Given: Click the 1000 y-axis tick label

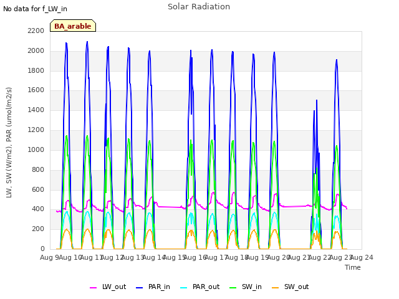Looking at the screenshot, I should [x=36, y=149].
